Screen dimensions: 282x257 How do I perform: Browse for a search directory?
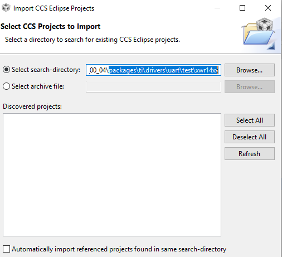coord(250,70)
